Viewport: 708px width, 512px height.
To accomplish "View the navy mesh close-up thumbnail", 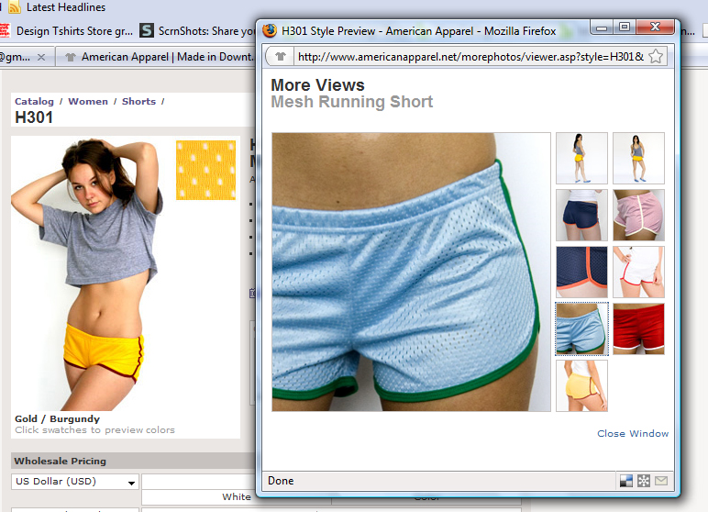I will pos(581,272).
